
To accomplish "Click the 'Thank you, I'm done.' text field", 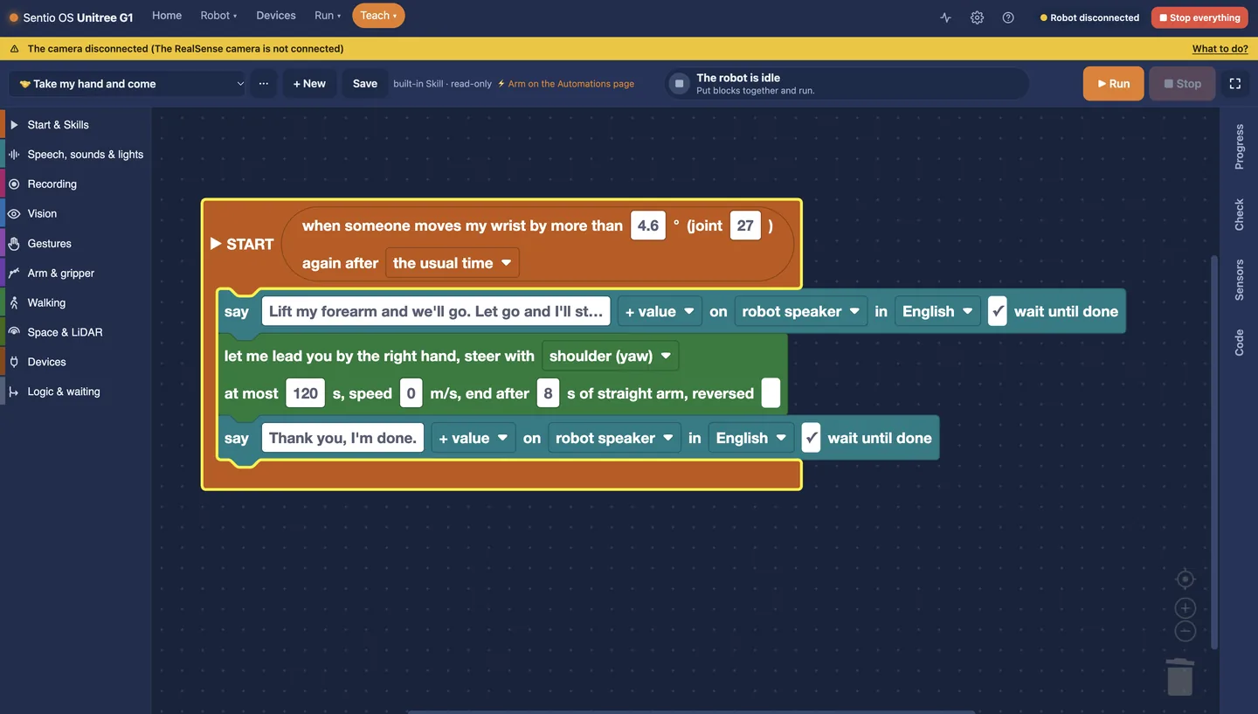I will click(342, 438).
